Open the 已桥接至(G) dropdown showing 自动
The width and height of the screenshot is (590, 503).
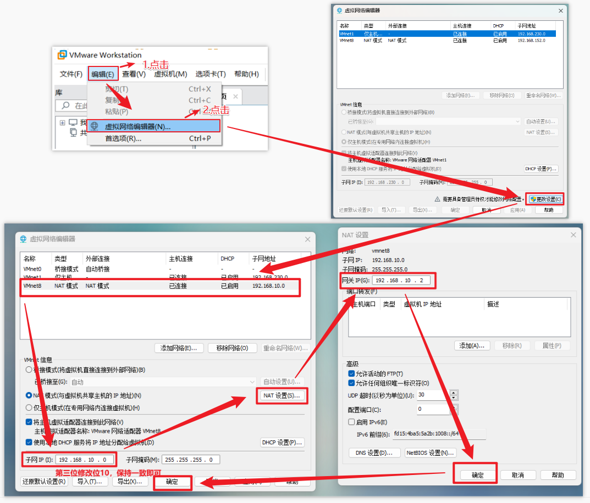coord(163,382)
